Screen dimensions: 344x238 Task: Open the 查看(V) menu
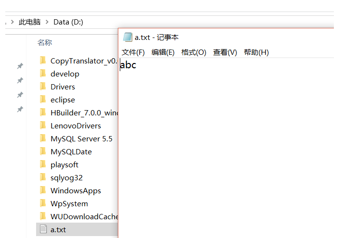tap(225, 52)
